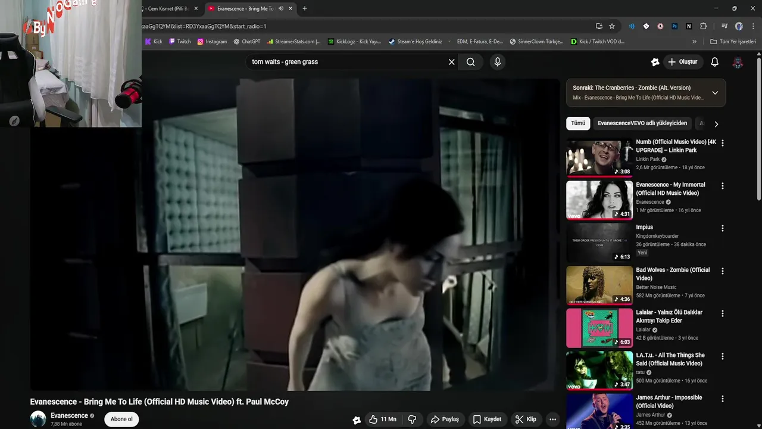The width and height of the screenshot is (762, 429).
Task: Close the Evanescence tab
Action: (x=291, y=8)
